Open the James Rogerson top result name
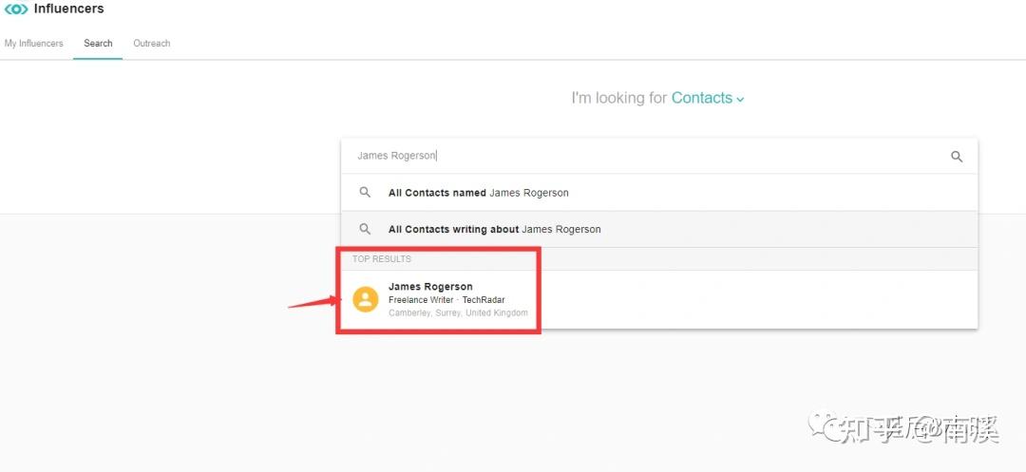Screen dimensions: 1026x472 tap(430, 287)
